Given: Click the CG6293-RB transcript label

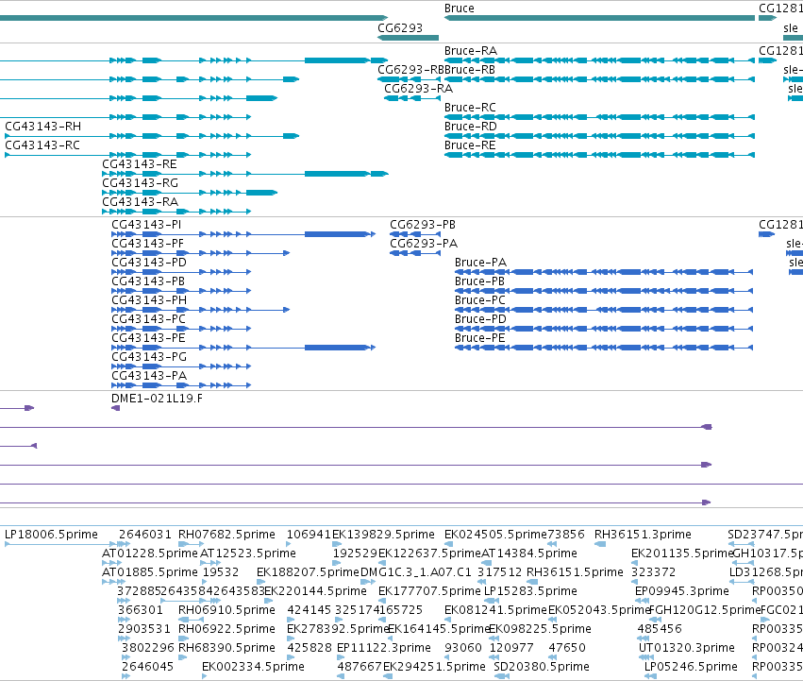Looking at the screenshot, I should tap(410, 70).
